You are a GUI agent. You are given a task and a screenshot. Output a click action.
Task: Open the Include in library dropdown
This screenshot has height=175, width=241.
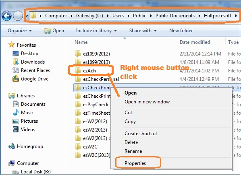[x=96, y=31]
